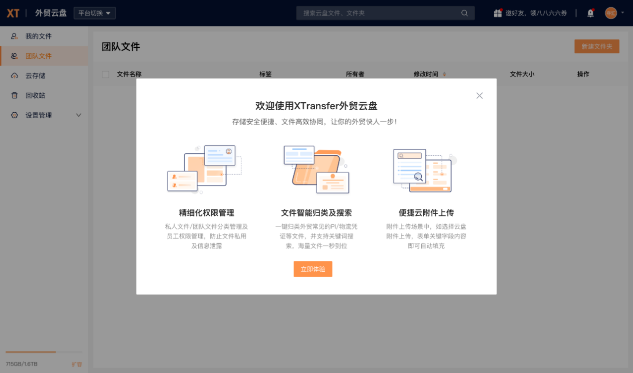Close the welcome dialog with X
This screenshot has height=373, width=633.
(x=479, y=96)
